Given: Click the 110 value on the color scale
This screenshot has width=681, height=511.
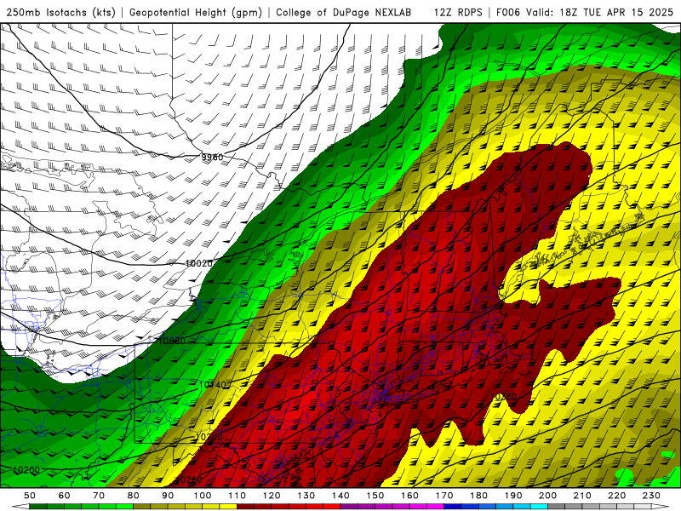Looking at the screenshot, I should click(237, 496).
